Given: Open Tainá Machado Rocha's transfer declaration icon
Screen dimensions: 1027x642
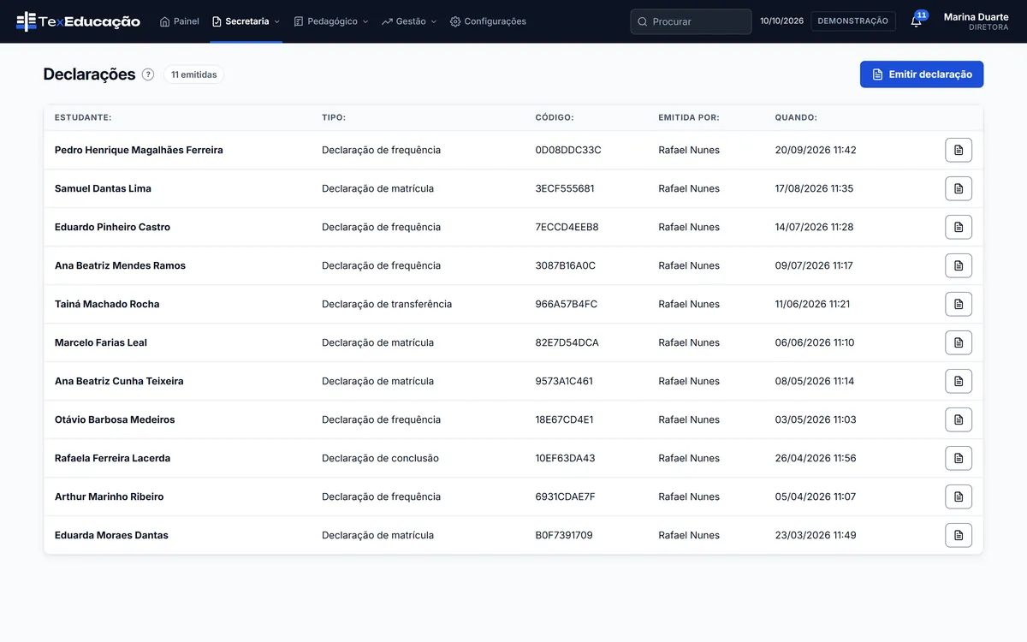Looking at the screenshot, I should (x=959, y=304).
